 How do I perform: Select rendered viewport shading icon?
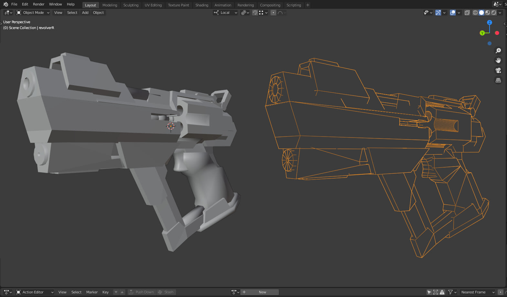pos(494,13)
